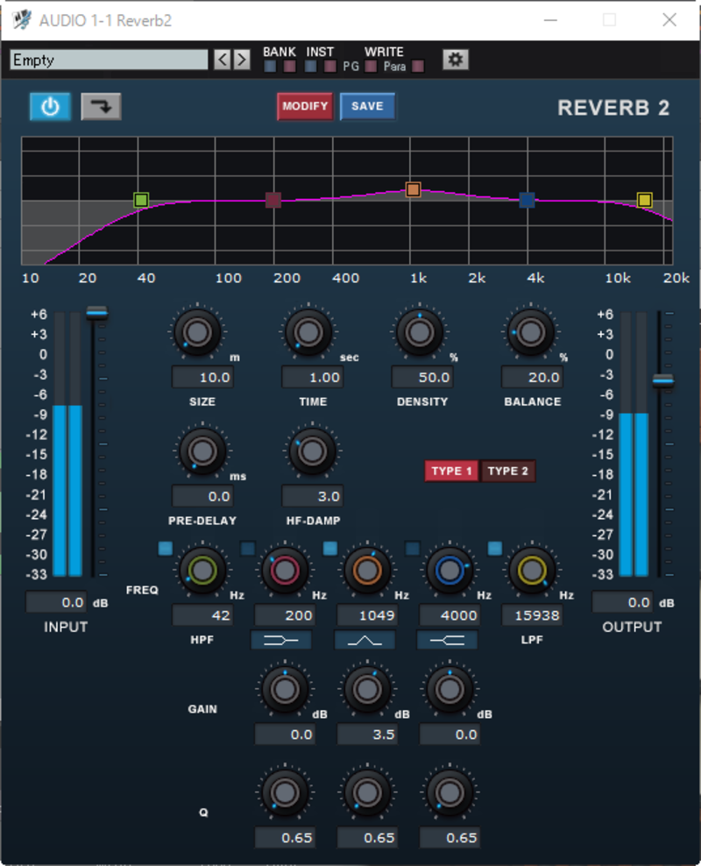Toggle the 4000 Hz band enable square
This screenshot has width=701, height=866.
tap(413, 548)
